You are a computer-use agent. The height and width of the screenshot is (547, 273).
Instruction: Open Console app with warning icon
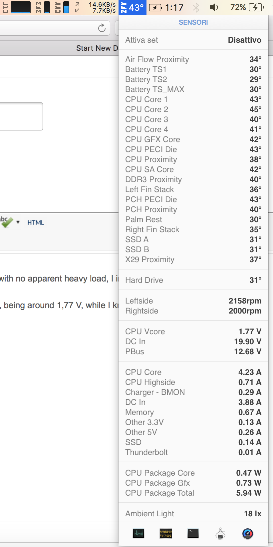tap(166, 533)
